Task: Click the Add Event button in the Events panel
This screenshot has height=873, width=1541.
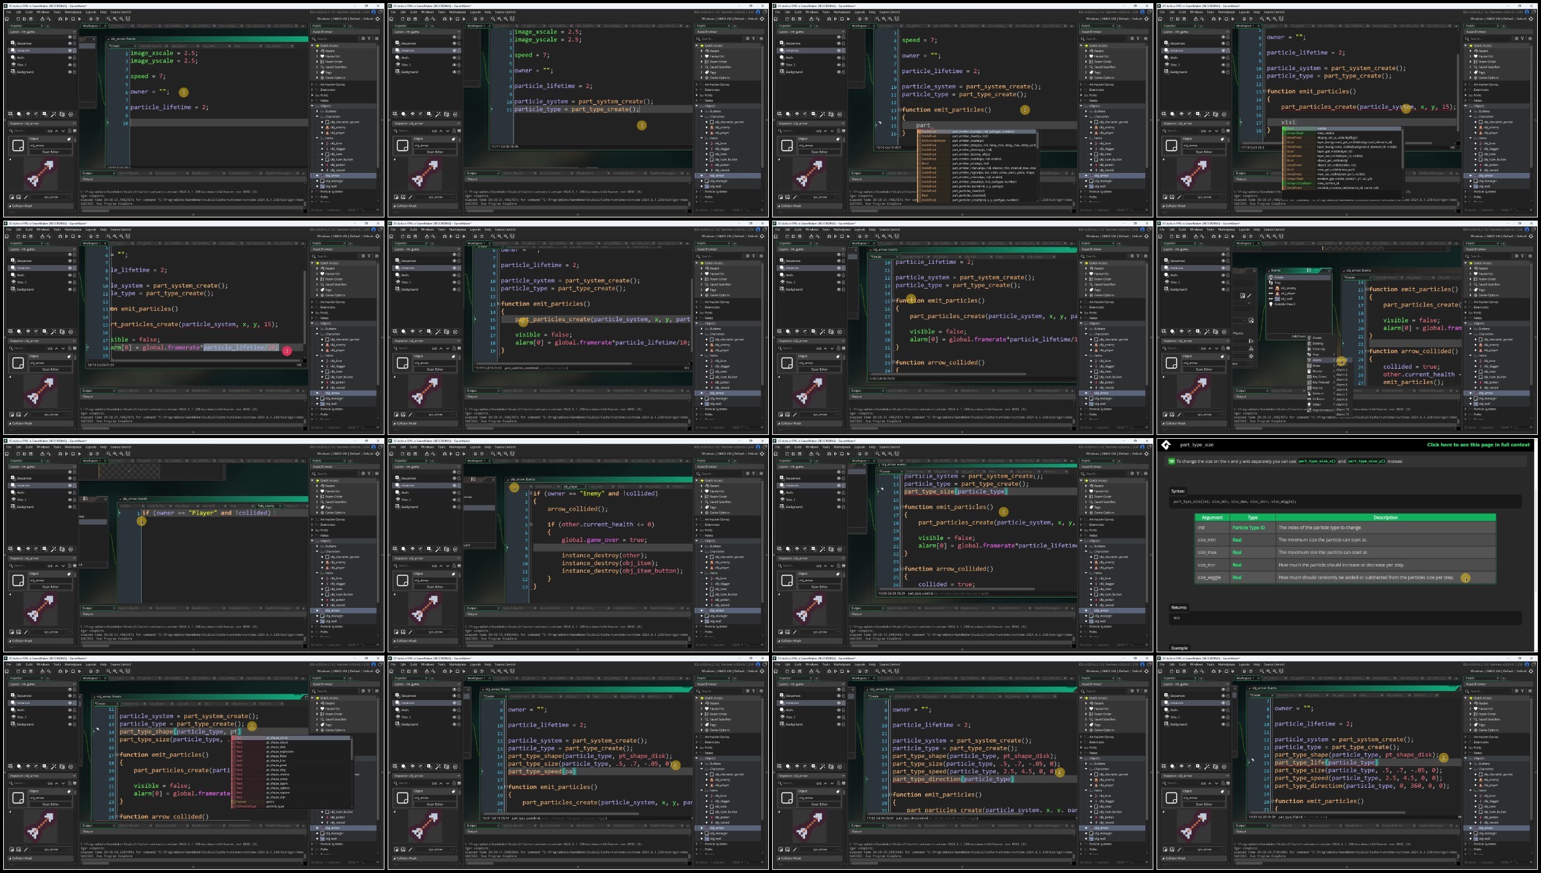Action: click(x=1299, y=336)
